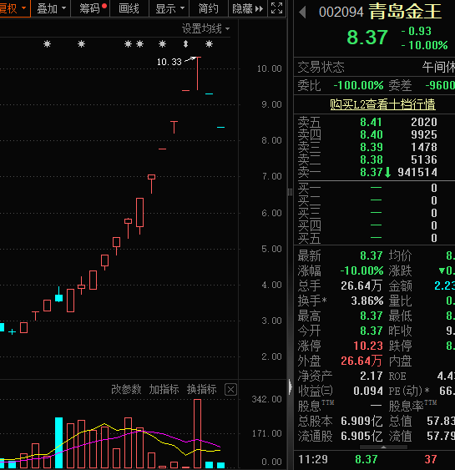Click the first star event marker above the chart
This screenshot has height=470, width=455.
pos(47,44)
